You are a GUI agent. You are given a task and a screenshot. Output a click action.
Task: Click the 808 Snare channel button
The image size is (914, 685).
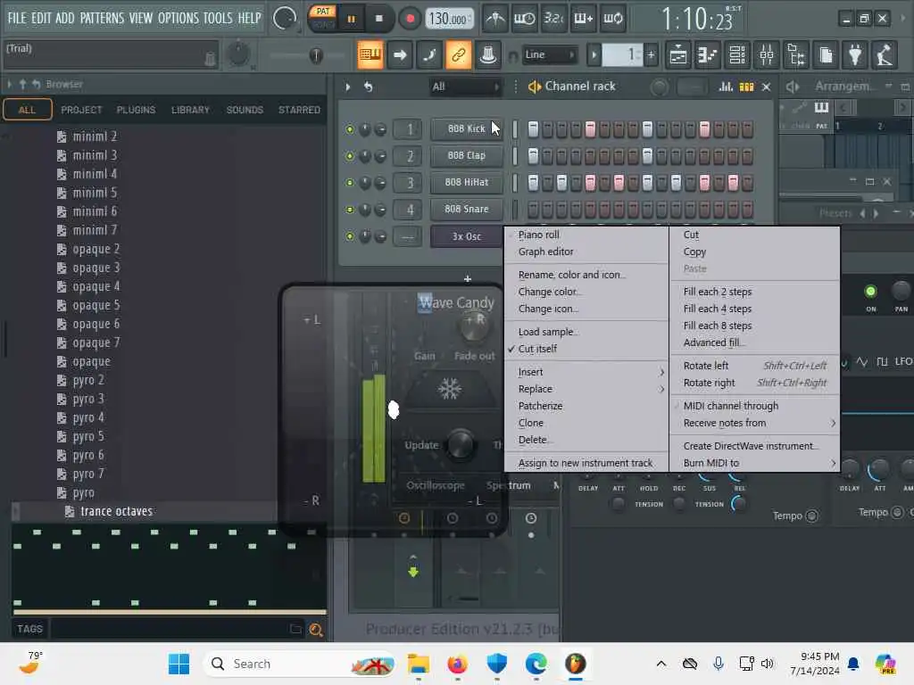(x=466, y=209)
